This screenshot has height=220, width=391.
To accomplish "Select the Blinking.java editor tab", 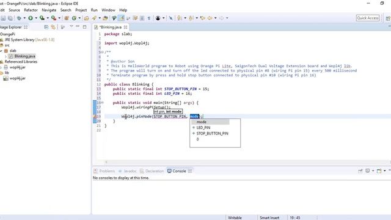I will [110, 27].
